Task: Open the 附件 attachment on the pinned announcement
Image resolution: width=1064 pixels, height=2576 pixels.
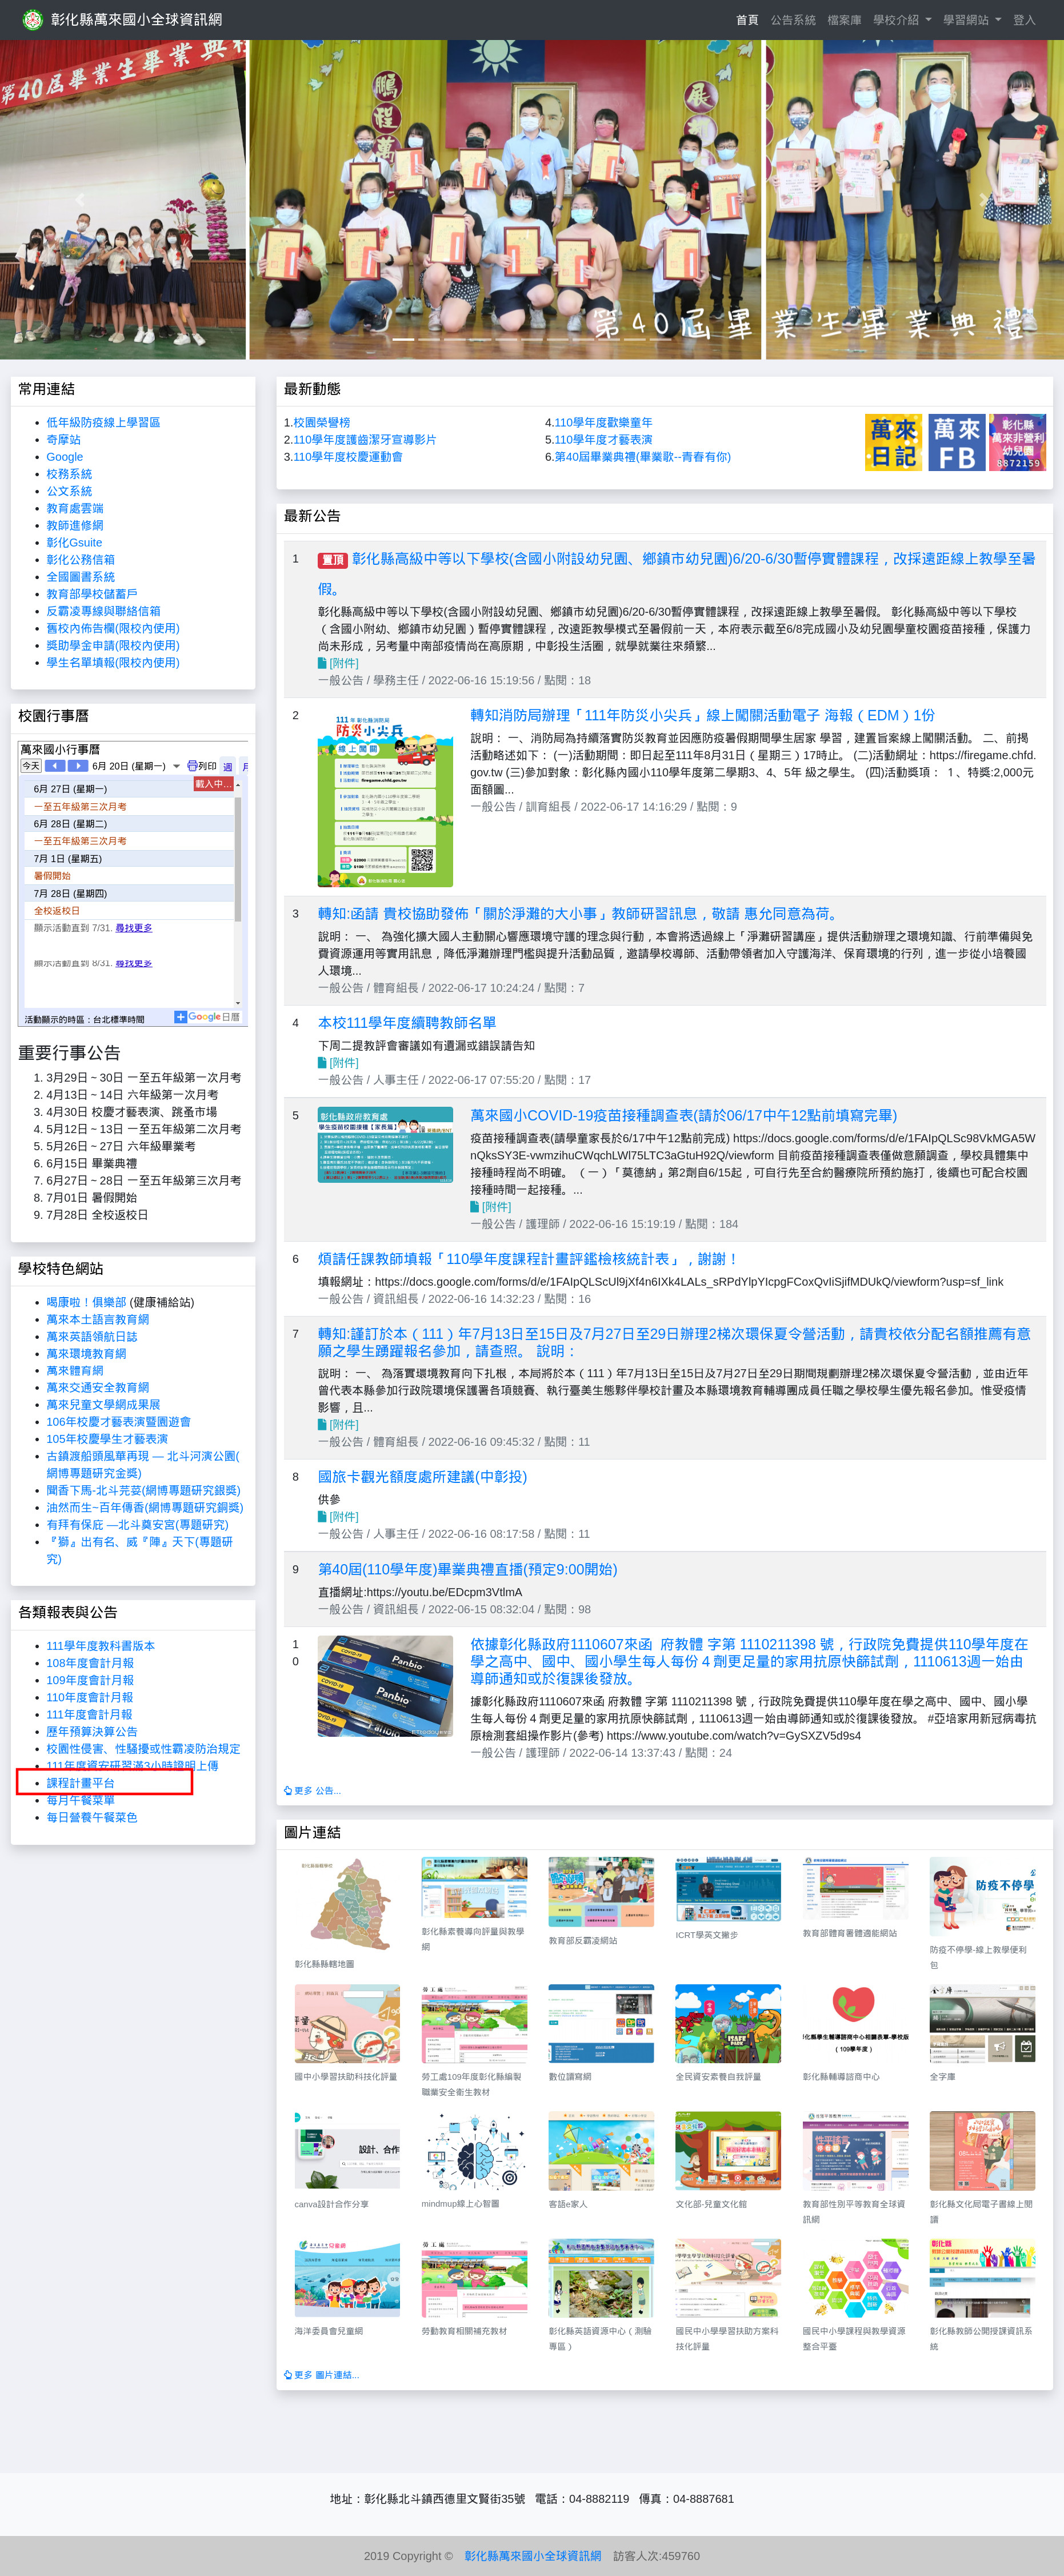Action: pyautogui.click(x=340, y=663)
